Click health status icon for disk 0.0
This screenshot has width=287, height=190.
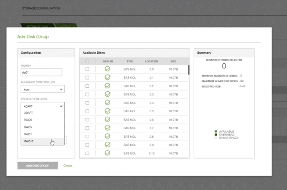107,69
